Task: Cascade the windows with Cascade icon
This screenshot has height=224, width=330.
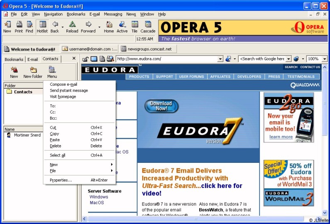Action: click(x=148, y=27)
